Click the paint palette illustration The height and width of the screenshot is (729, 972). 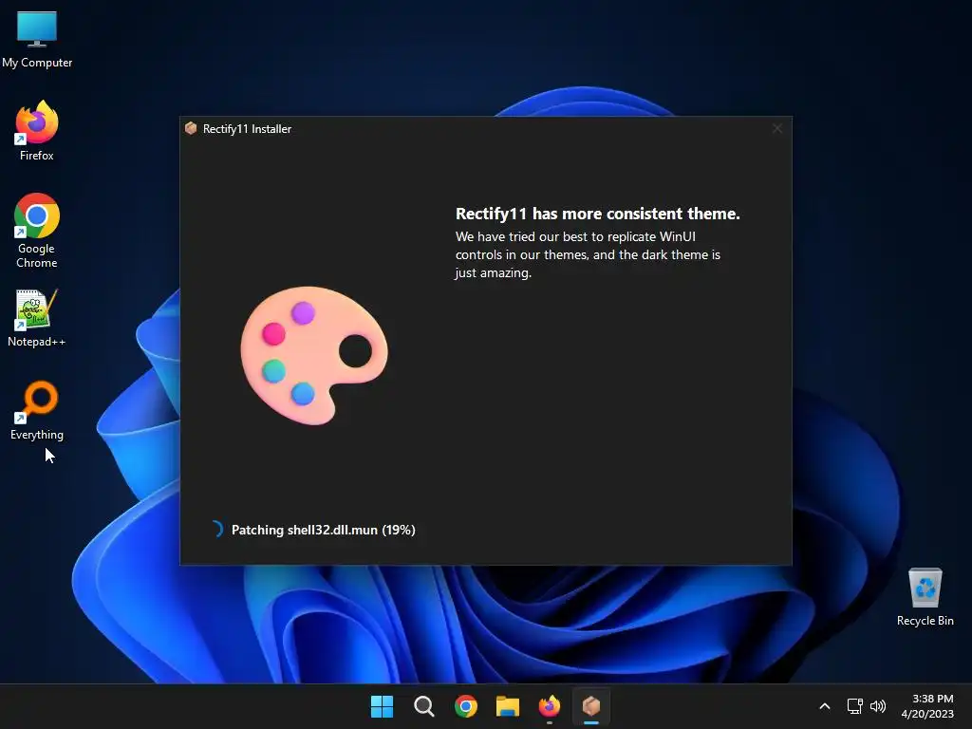pyautogui.click(x=314, y=355)
